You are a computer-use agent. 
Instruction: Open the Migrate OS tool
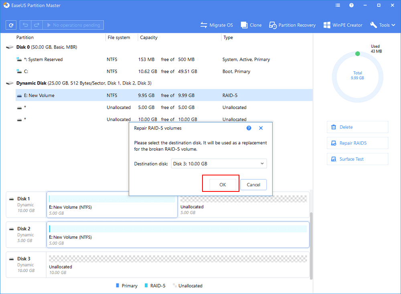click(217, 25)
